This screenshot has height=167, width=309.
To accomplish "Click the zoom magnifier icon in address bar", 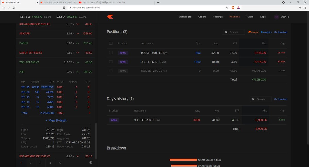I will pyautogui.click(x=227, y=8).
